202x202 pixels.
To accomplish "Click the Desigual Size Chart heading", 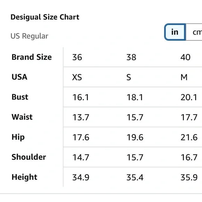I will 45,17.
